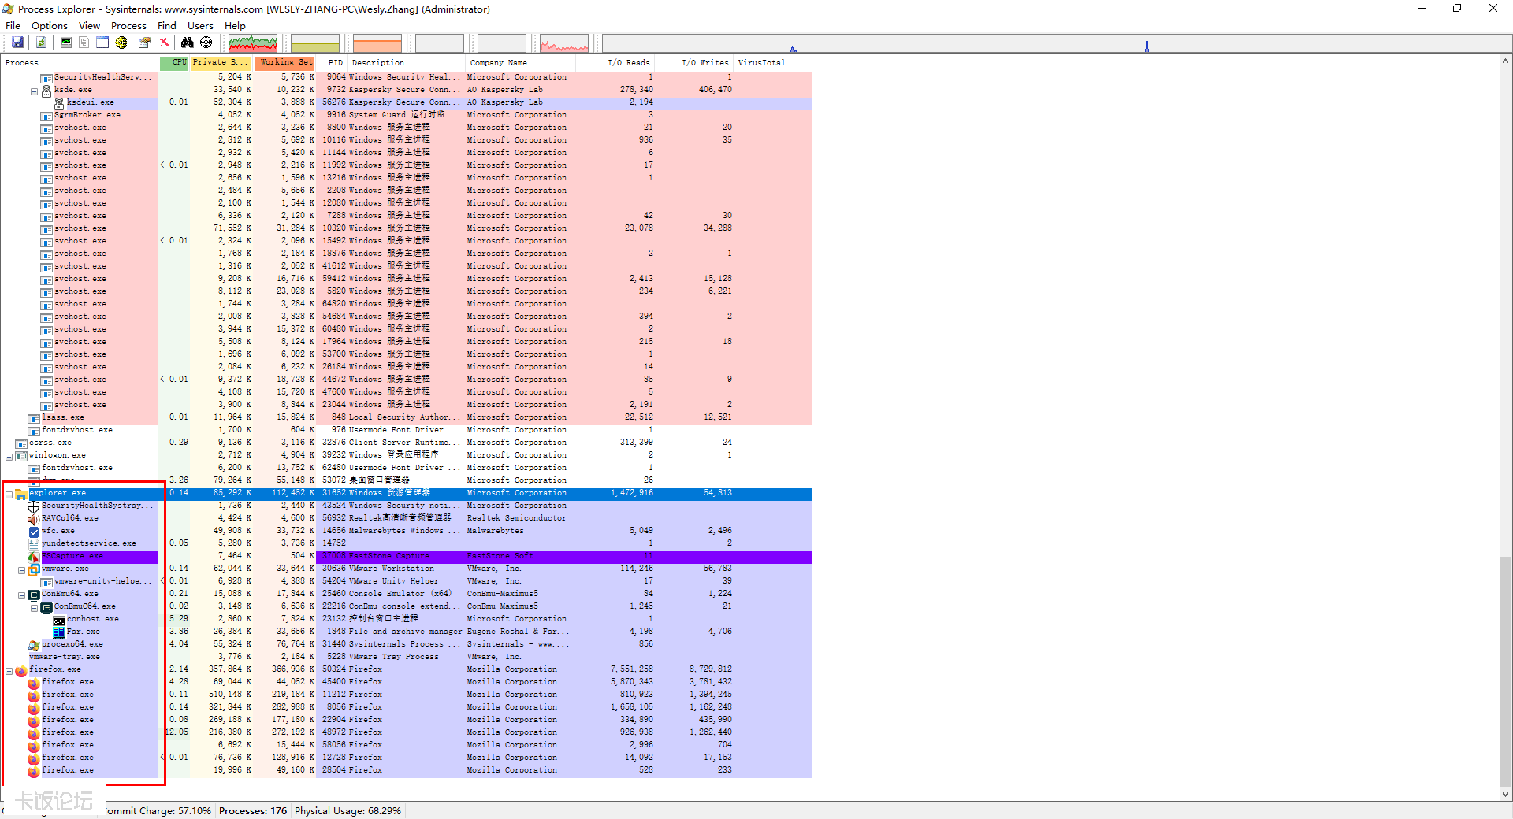This screenshot has width=1513, height=819.
Task: Click the ConEmu64.exe terminal icon
Action: point(34,595)
